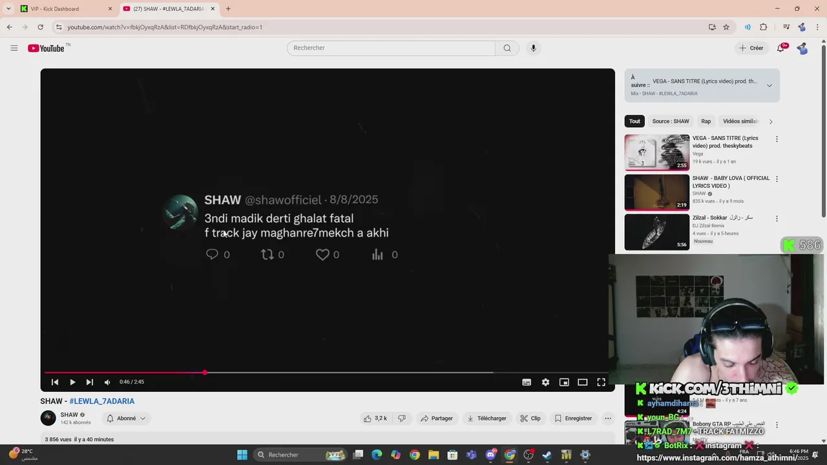The width and height of the screenshot is (827, 465).
Task: Open more actions ellipsis below the video
Action: (x=608, y=418)
